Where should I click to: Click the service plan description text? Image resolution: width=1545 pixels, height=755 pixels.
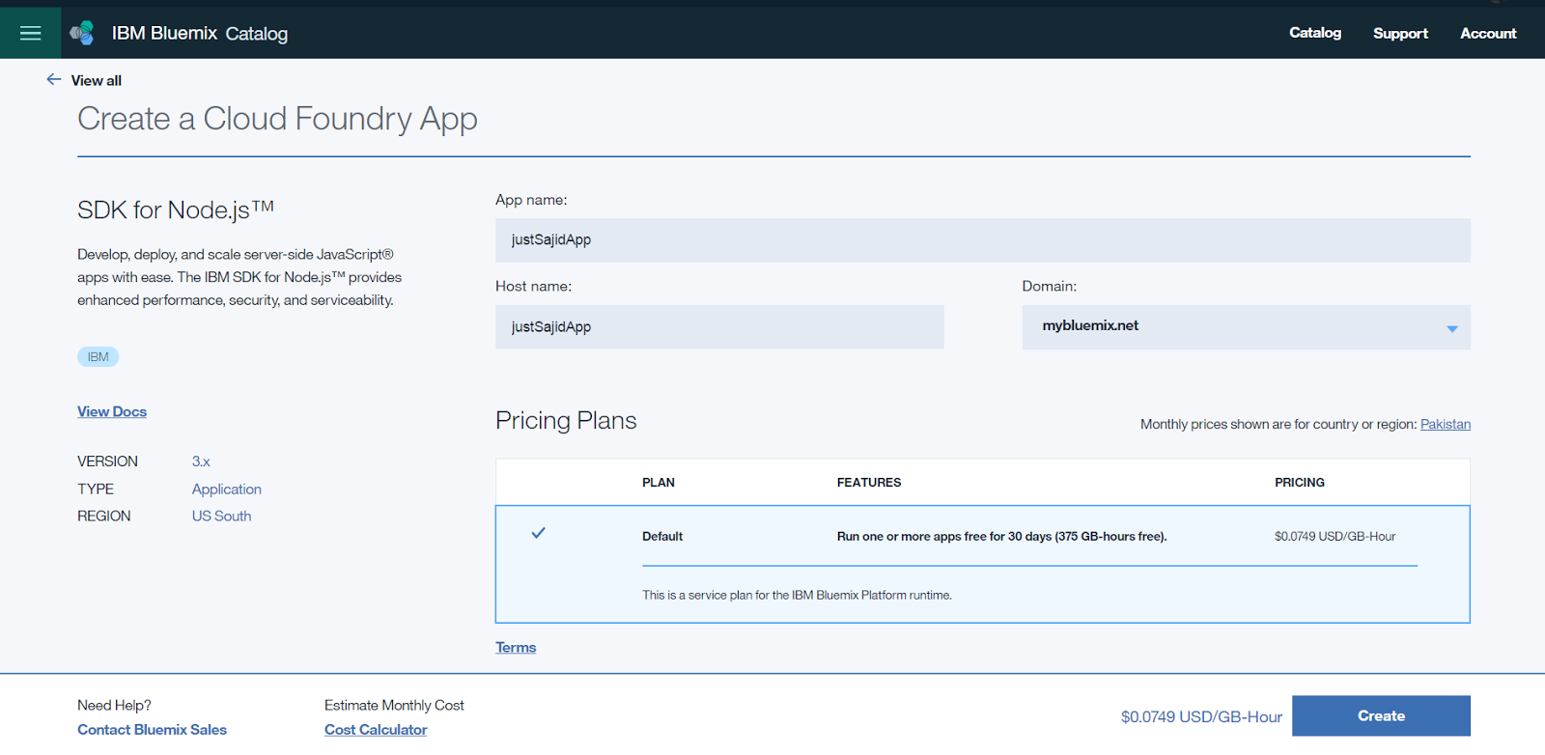[797, 595]
